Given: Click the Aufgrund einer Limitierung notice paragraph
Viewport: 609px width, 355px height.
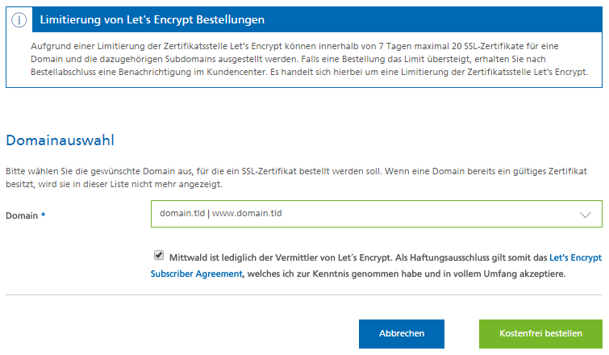Looking at the screenshot, I should (309, 59).
